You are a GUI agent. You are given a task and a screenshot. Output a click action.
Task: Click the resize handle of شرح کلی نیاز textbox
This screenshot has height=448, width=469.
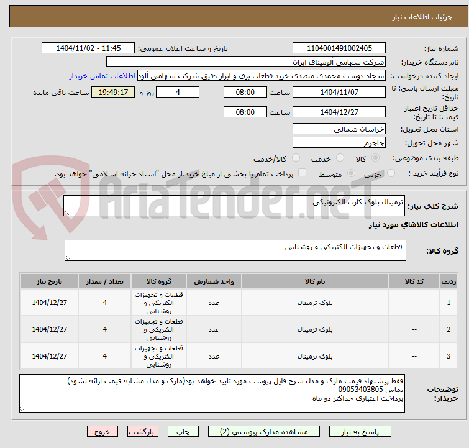tap(66, 213)
